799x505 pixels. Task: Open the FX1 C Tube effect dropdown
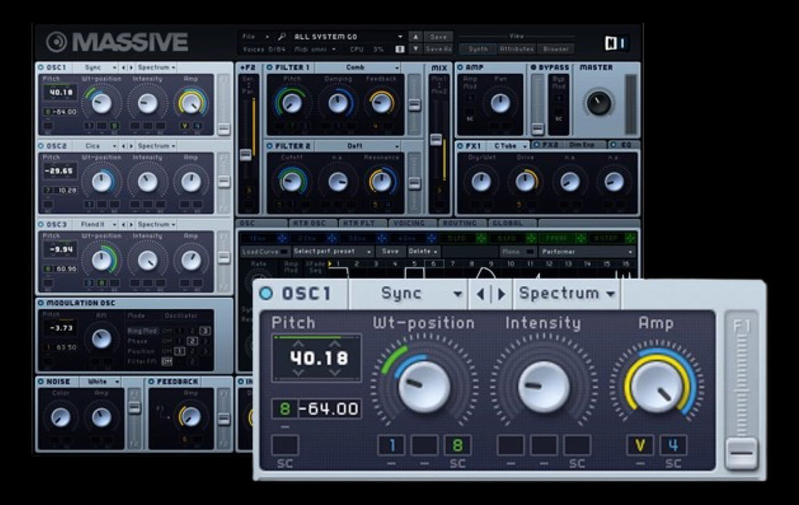pyautogui.click(x=509, y=146)
